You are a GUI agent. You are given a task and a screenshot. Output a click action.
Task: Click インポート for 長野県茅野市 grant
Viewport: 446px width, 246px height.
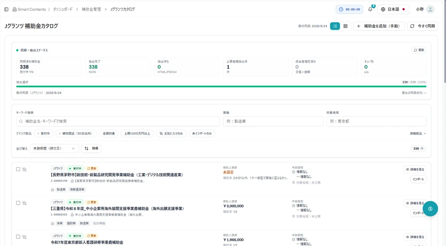(418, 180)
